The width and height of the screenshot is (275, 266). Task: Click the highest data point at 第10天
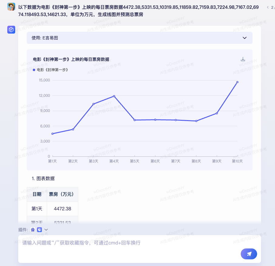tap(237, 82)
